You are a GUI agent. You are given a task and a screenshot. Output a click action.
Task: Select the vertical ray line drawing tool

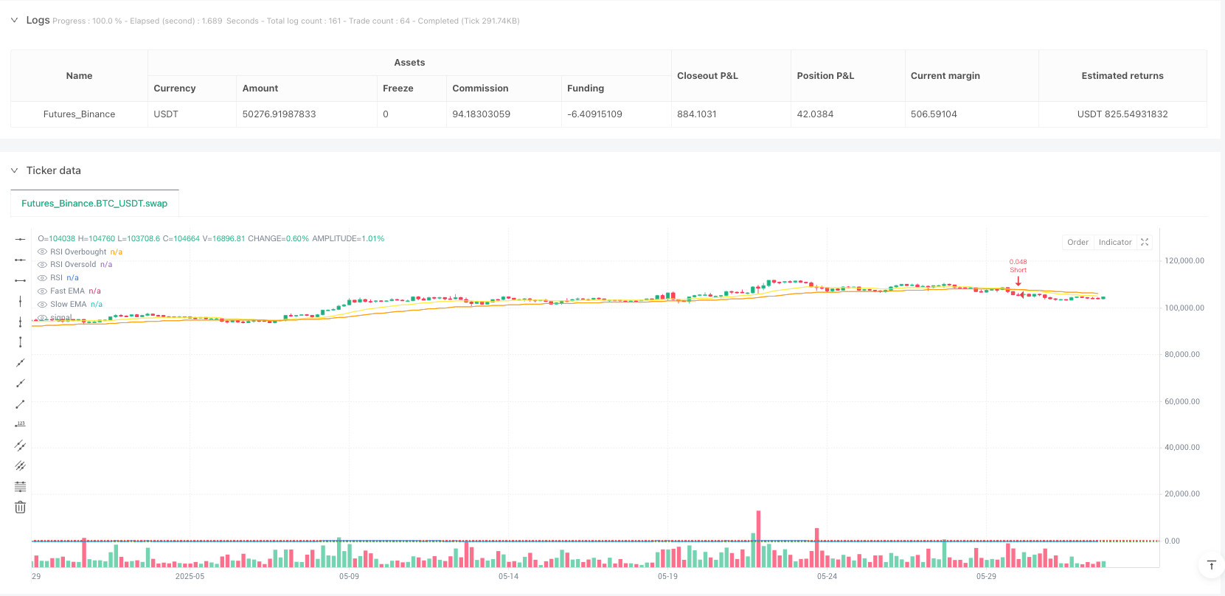click(x=21, y=322)
